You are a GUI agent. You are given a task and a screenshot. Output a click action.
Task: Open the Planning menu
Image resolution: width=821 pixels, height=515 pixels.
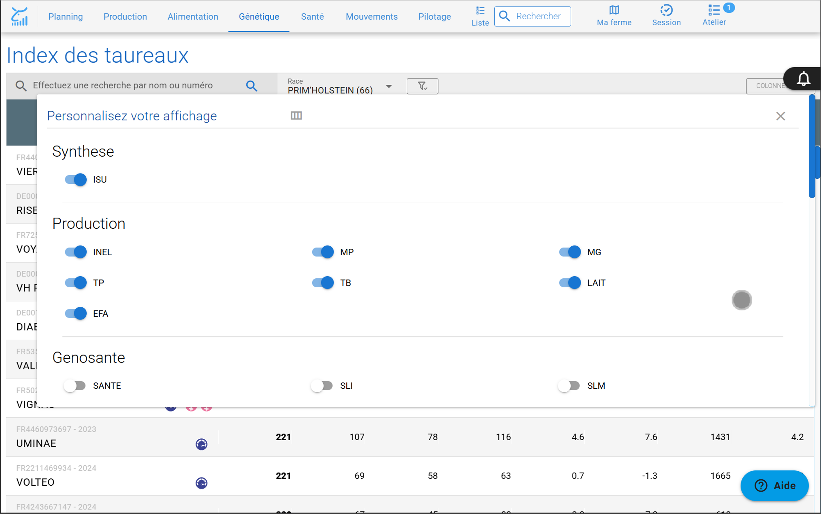(x=66, y=17)
